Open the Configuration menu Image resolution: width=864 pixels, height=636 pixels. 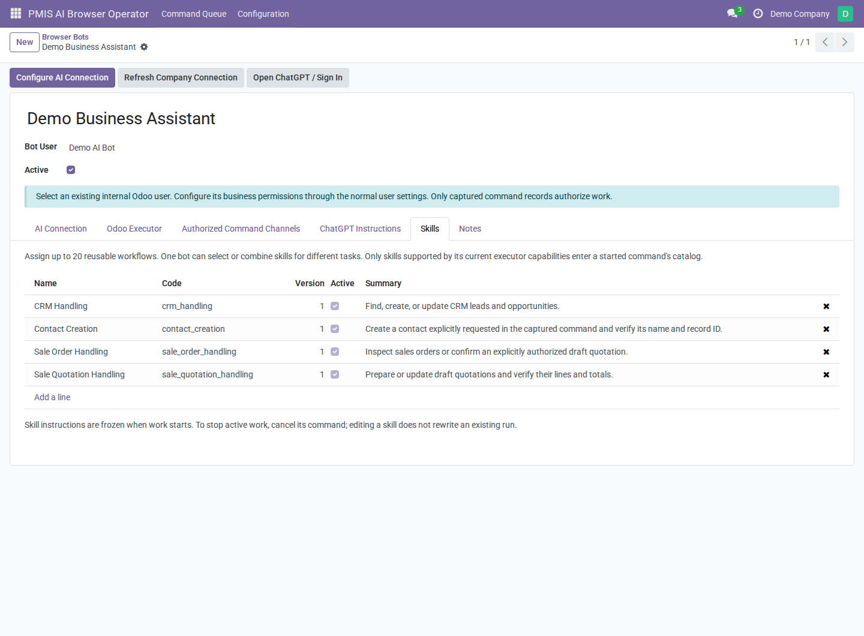click(263, 14)
